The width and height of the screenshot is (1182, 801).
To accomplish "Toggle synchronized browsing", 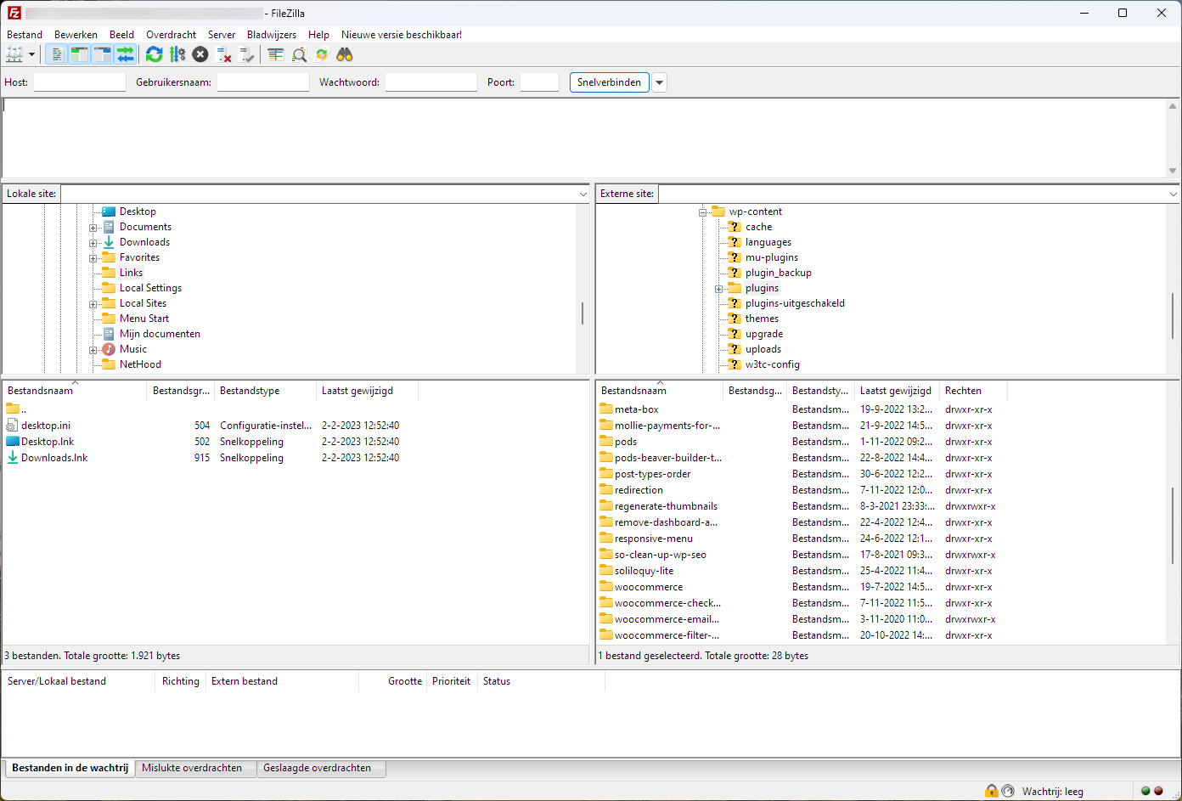I will [322, 54].
